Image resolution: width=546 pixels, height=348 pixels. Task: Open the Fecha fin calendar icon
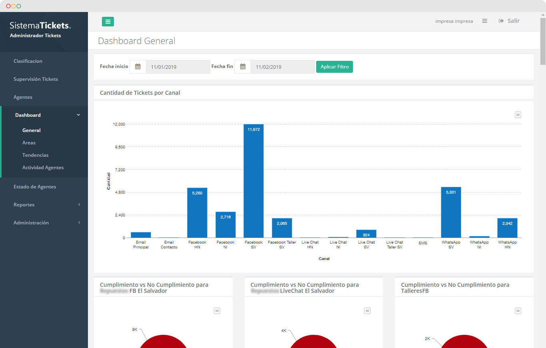click(x=243, y=67)
